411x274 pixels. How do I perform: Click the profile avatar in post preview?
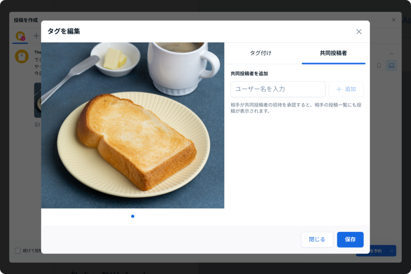22,56
